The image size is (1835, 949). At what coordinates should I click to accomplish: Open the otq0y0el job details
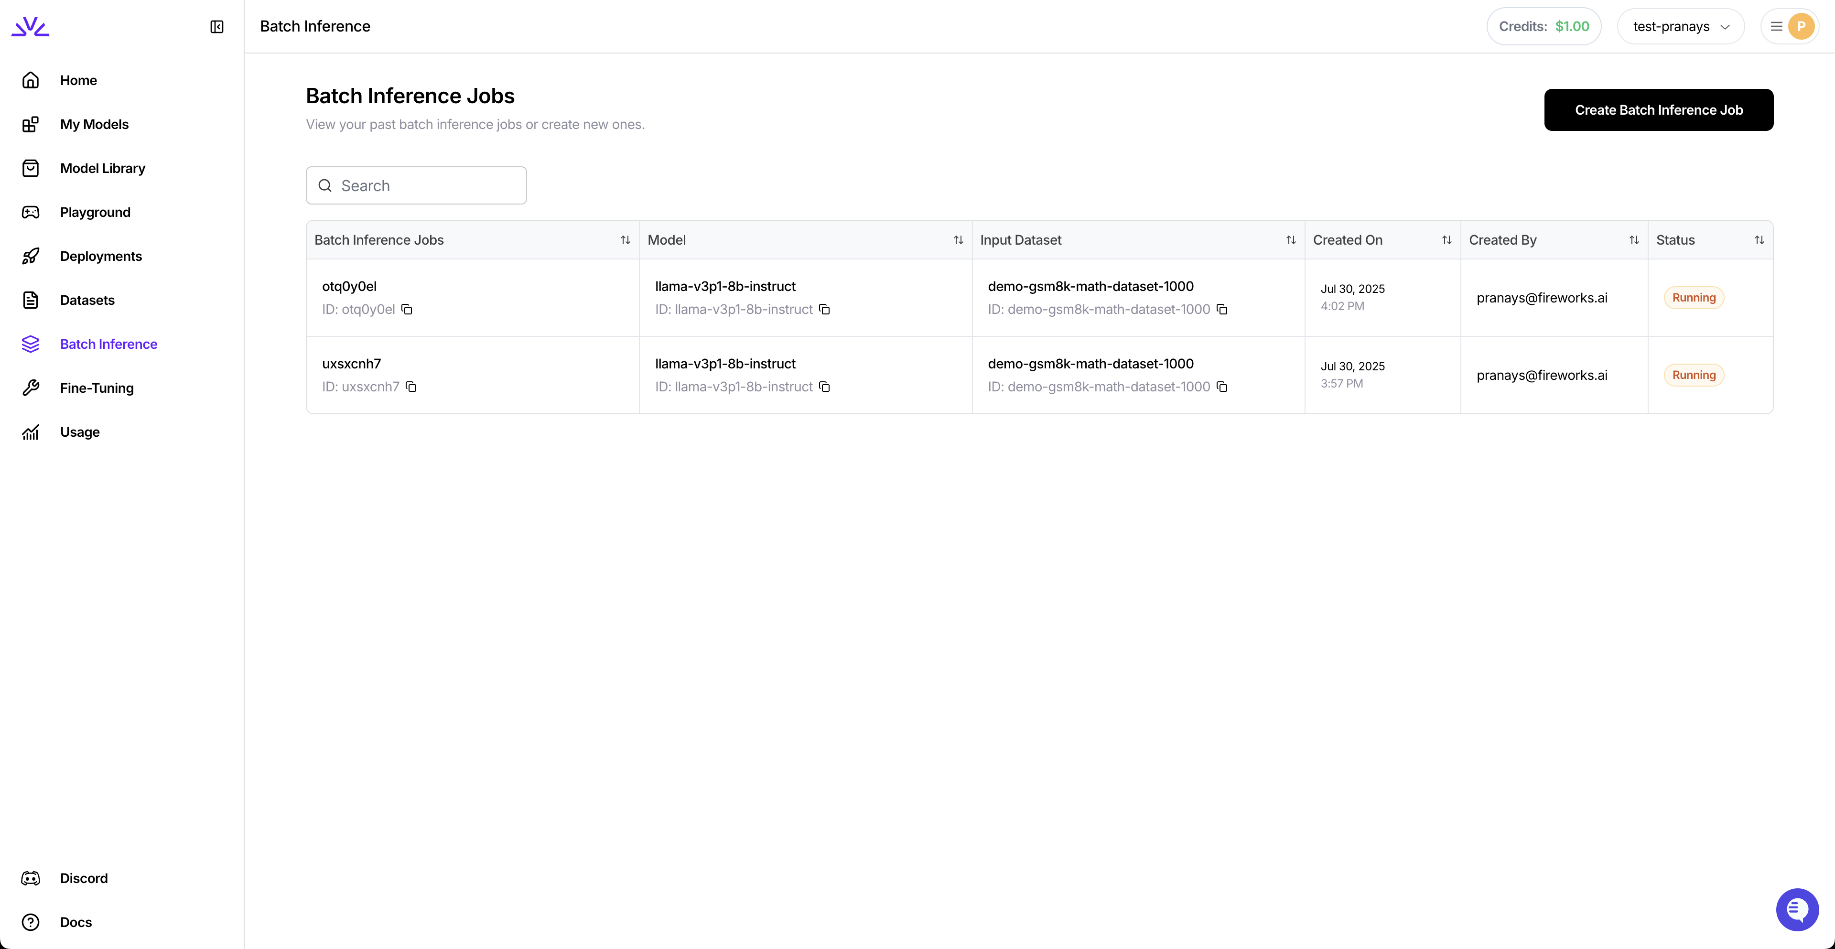pyautogui.click(x=349, y=286)
